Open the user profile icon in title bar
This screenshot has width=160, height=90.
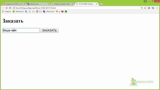click(x=145, y=1)
